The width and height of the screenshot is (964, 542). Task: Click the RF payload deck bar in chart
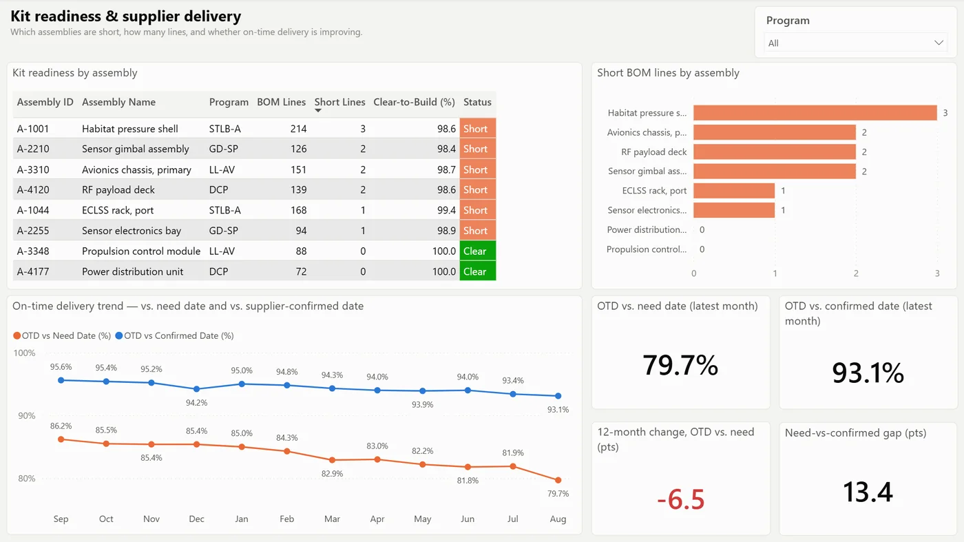(x=775, y=152)
